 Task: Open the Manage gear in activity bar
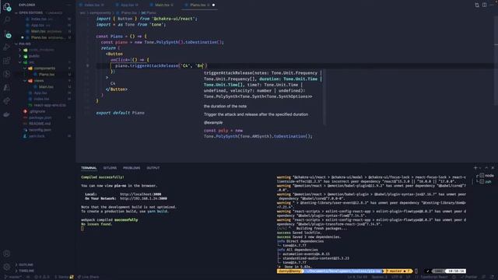[7, 267]
